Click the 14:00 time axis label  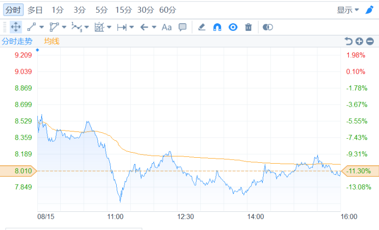click(255, 216)
